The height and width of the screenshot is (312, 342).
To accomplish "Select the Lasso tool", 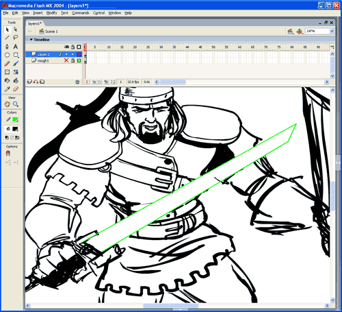I will tap(16, 38).
